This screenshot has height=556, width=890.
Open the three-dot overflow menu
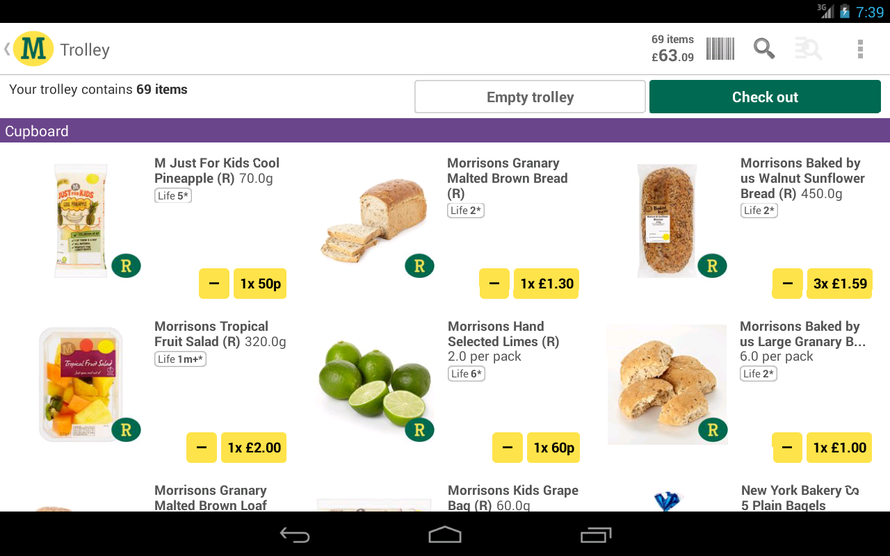(860, 49)
